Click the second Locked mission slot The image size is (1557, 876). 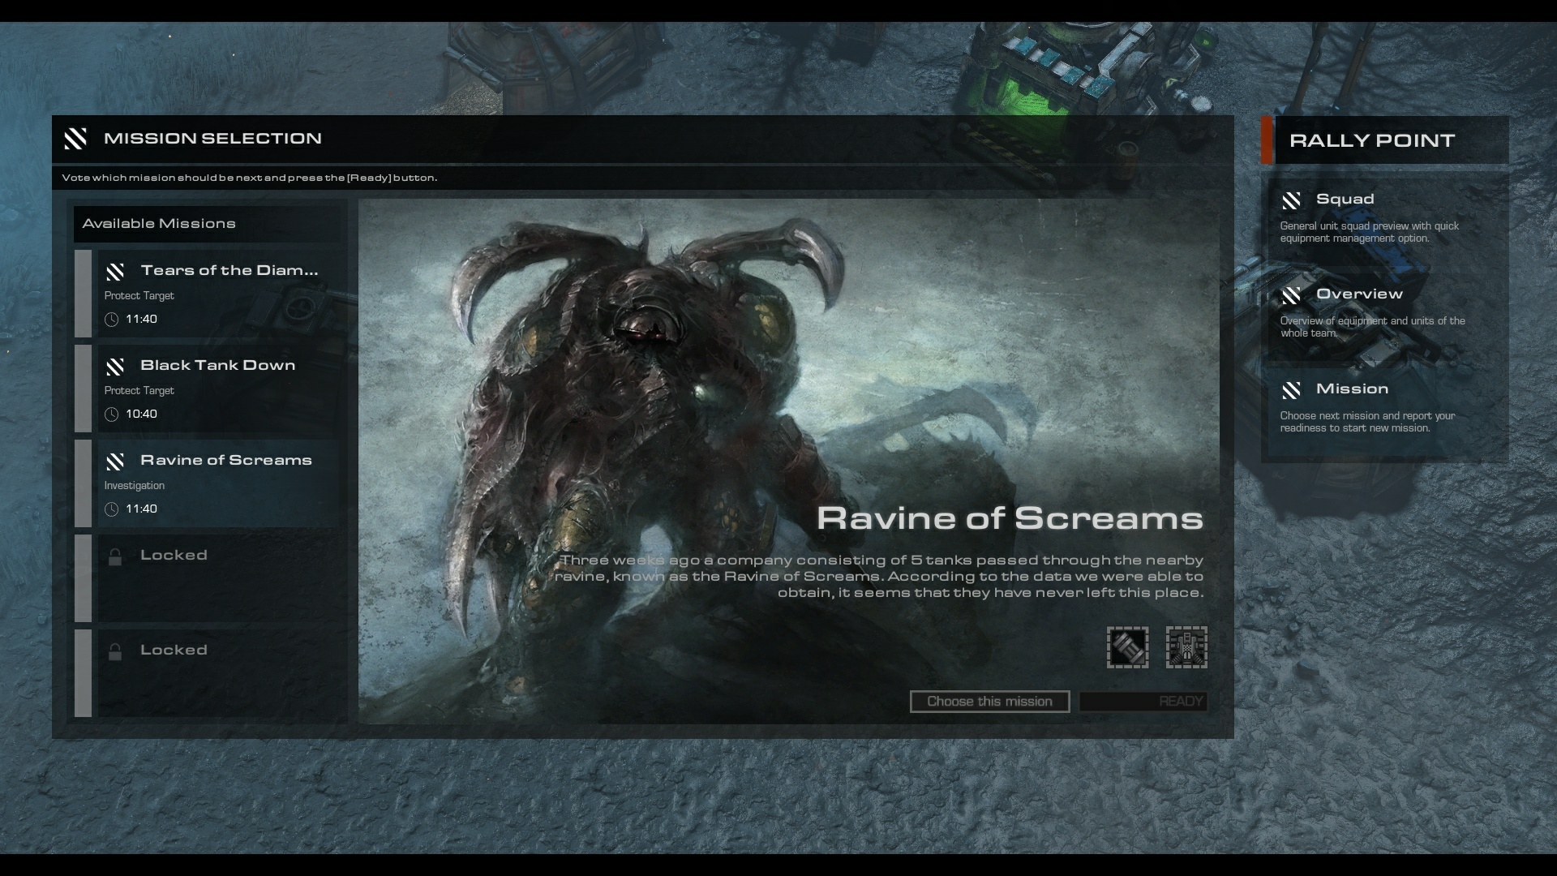207,672
